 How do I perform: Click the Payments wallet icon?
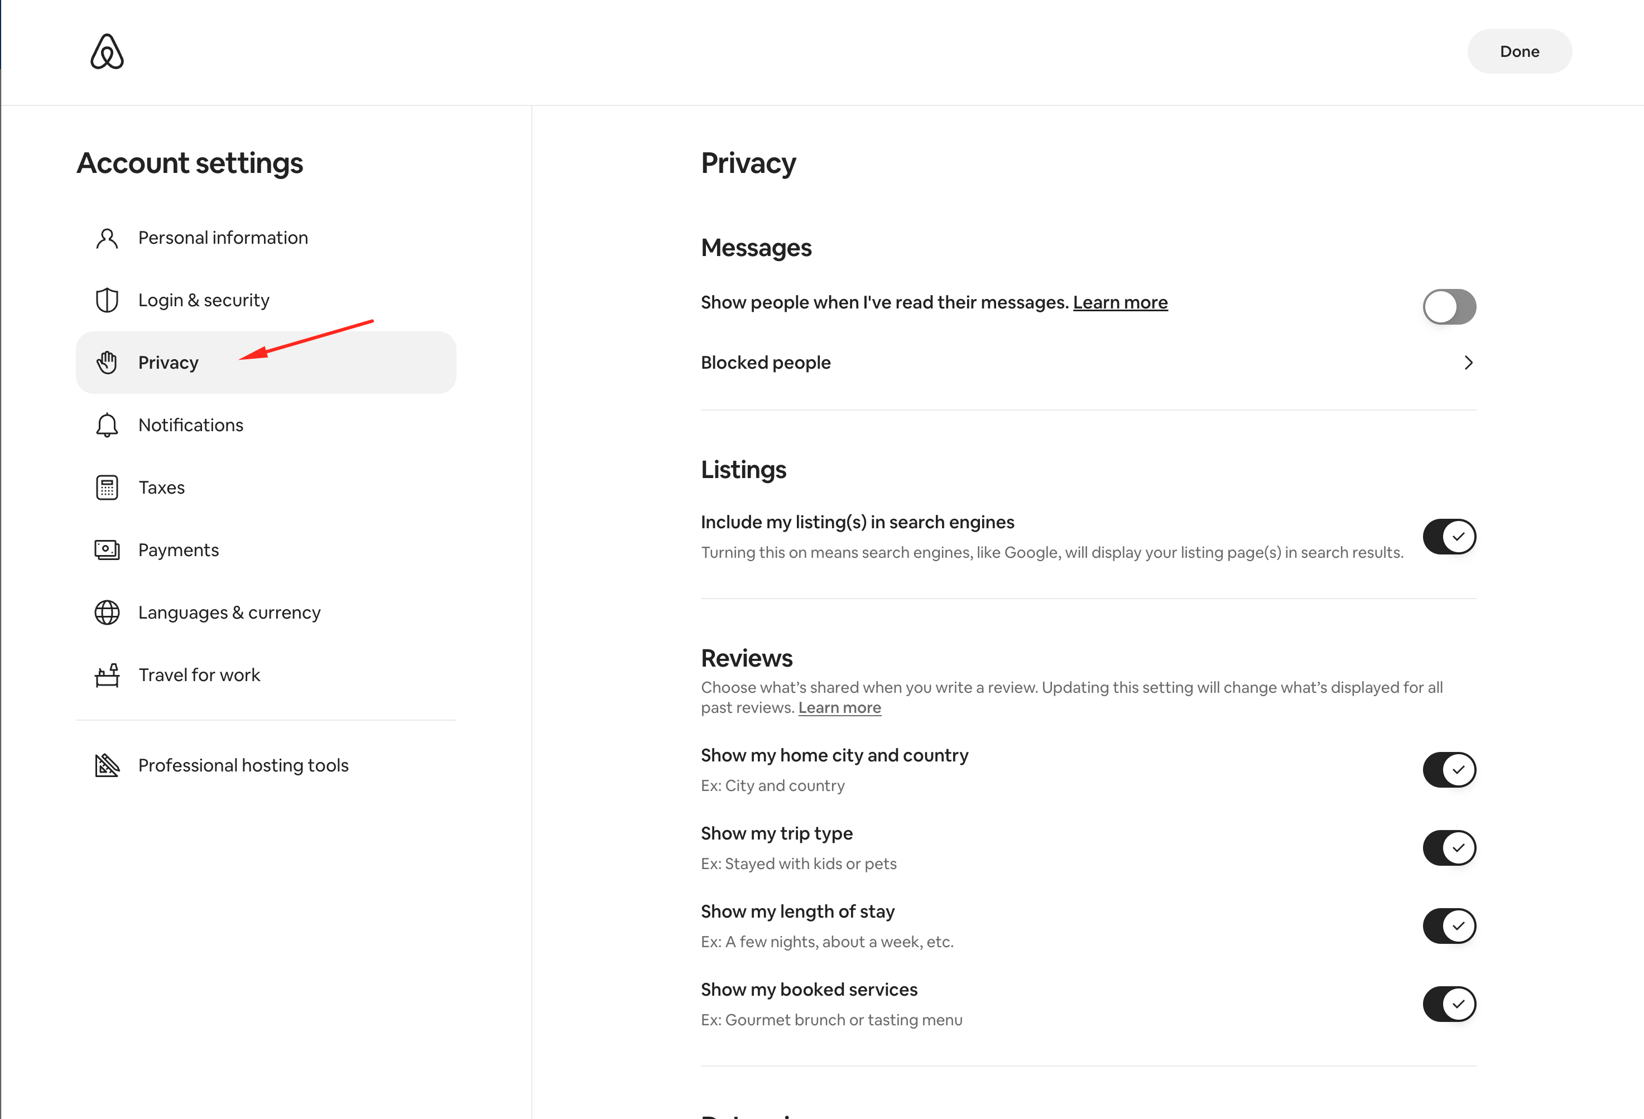tap(107, 549)
